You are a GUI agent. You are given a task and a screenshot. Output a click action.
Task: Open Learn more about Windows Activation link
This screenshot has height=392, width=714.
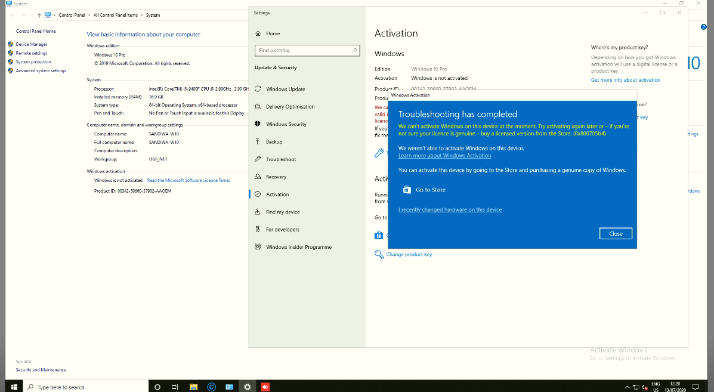pos(444,156)
